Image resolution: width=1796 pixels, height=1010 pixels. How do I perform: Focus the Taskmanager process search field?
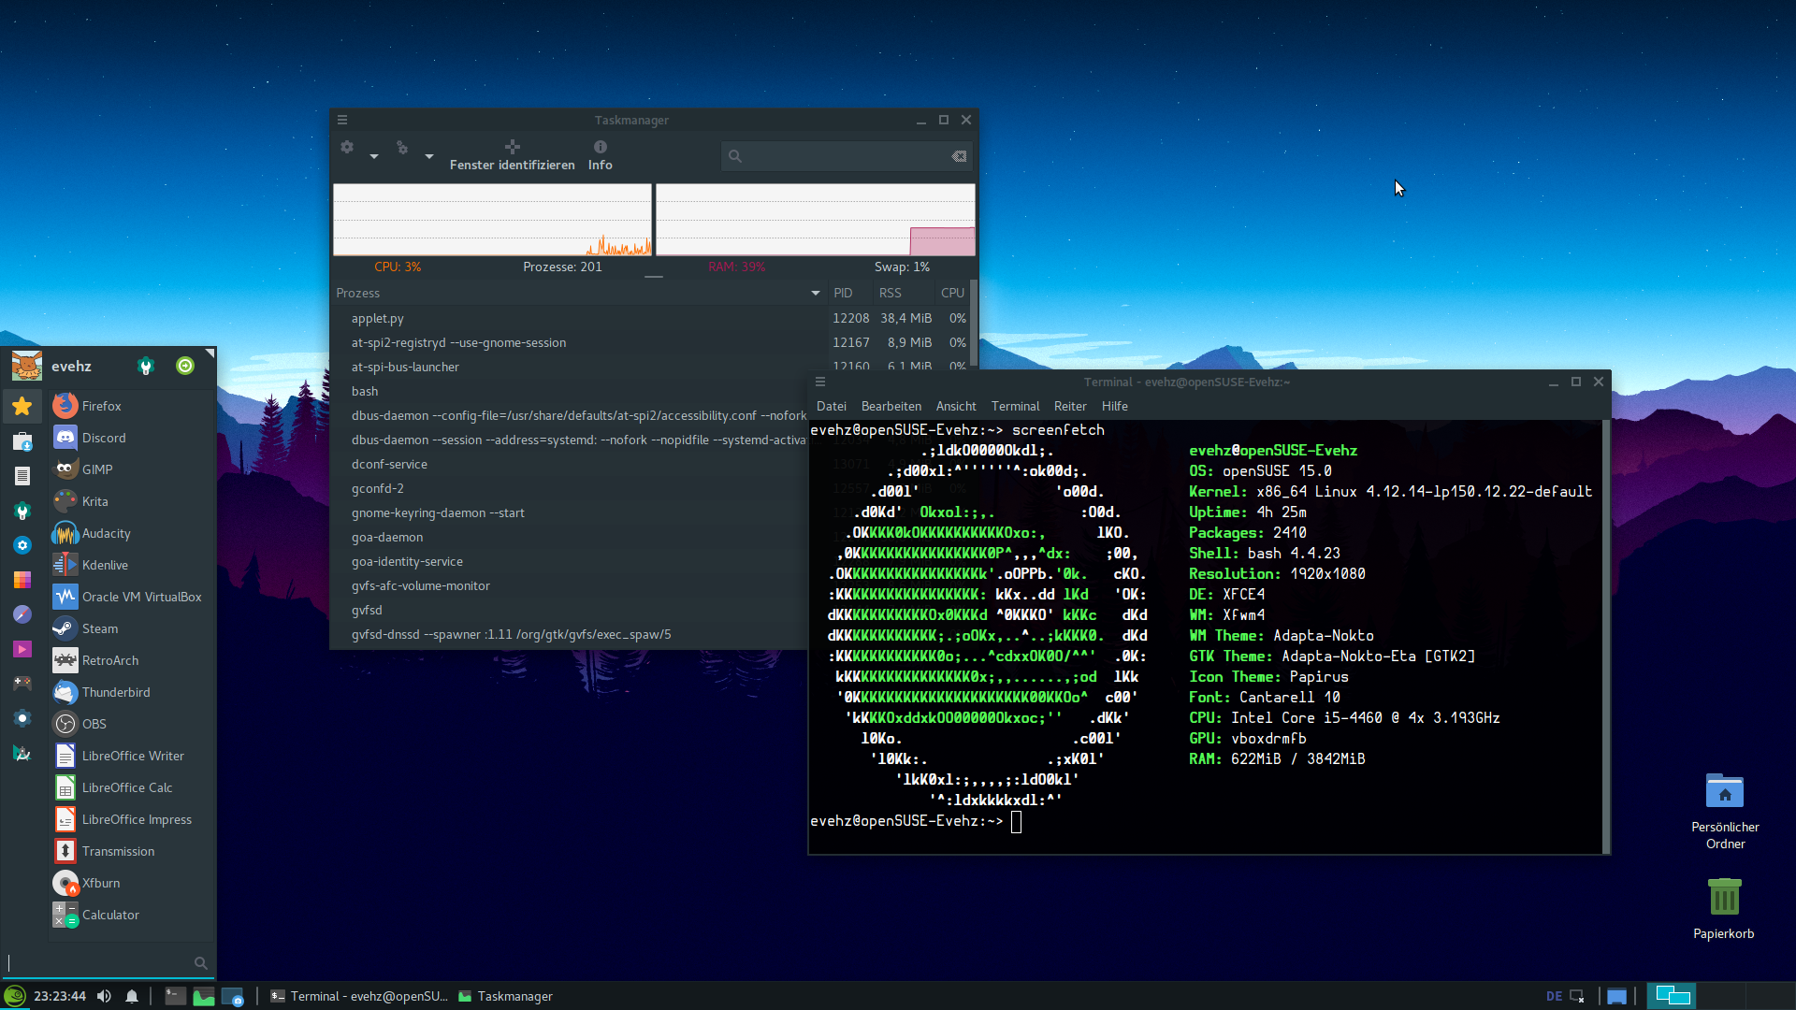pyautogui.click(x=847, y=156)
